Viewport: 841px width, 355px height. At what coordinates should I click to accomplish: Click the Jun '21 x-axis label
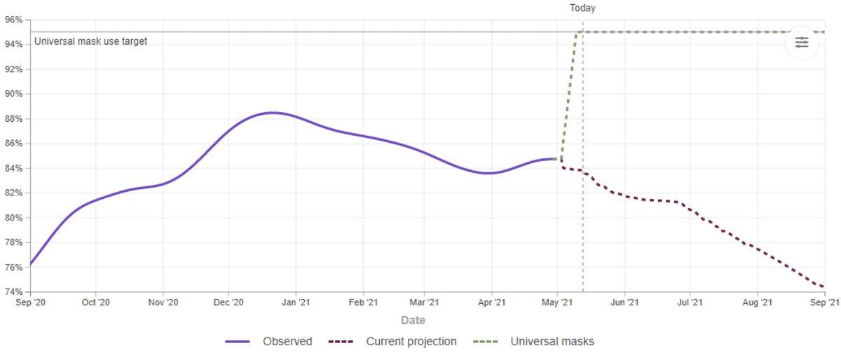point(624,302)
